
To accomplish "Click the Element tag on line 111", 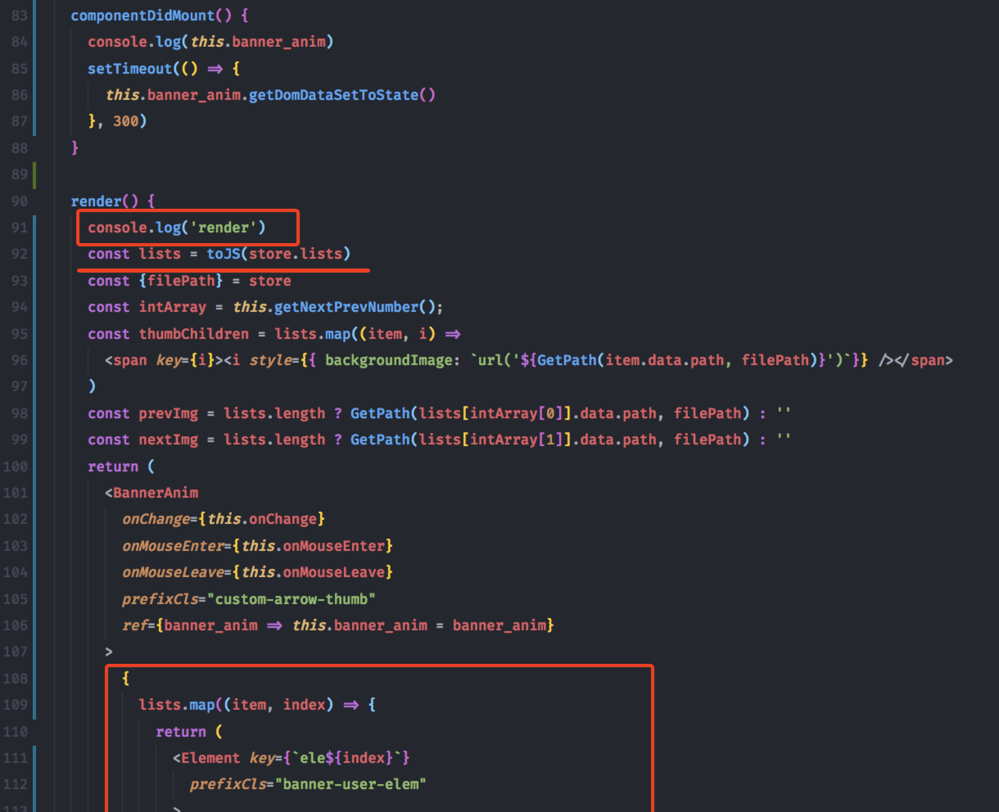I will 210,758.
